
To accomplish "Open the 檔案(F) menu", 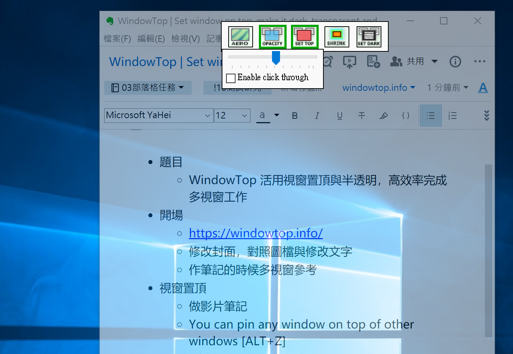I will tap(117, 39).
